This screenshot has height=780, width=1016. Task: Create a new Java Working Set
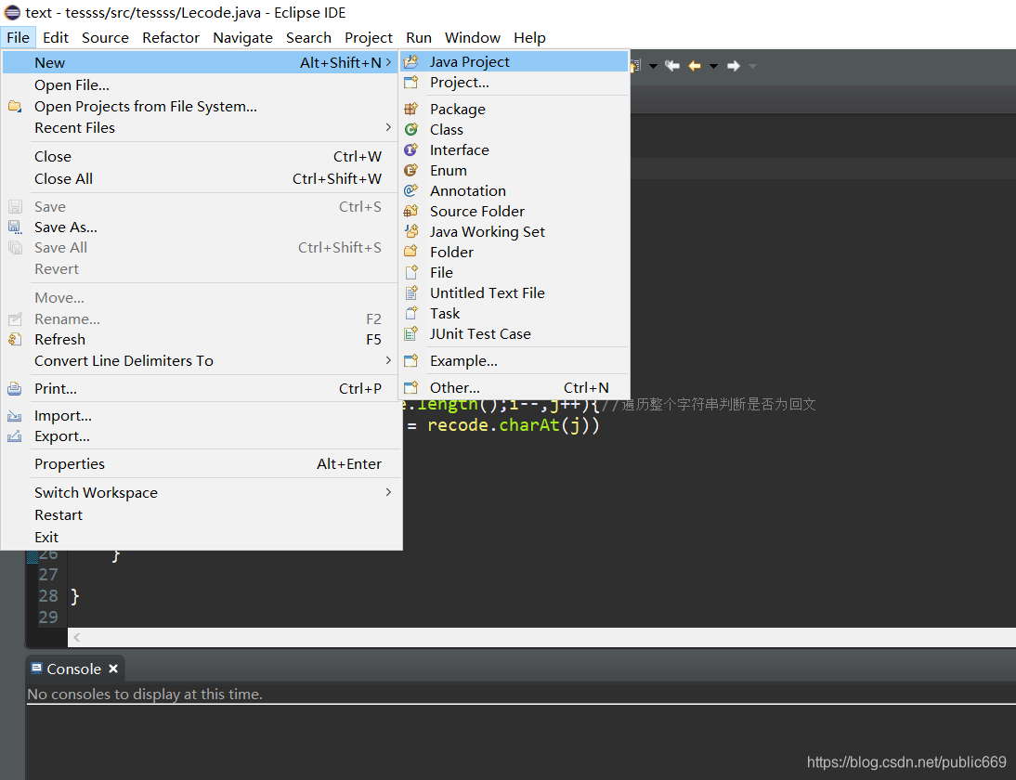(514, 231)
